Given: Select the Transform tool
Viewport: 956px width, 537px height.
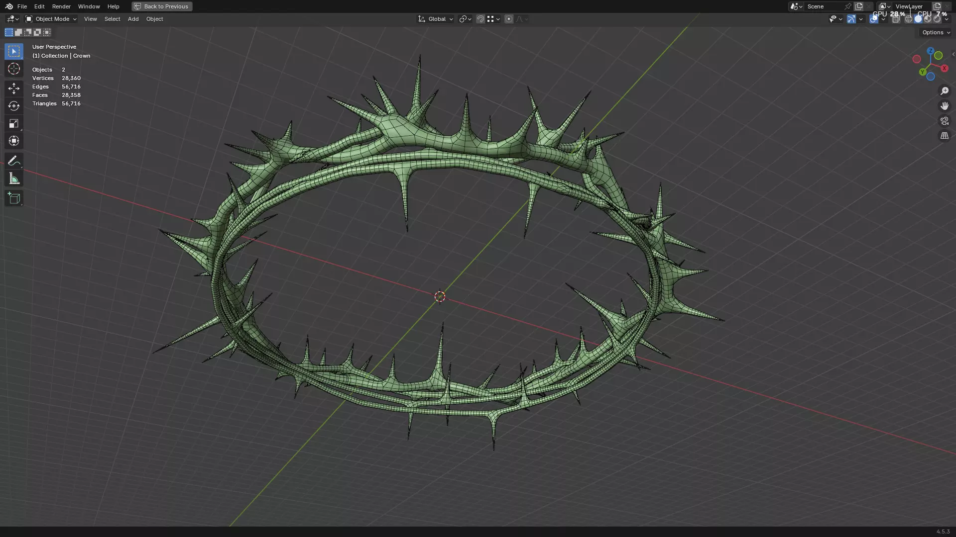Looking at the screenshot, I should 14,141.
